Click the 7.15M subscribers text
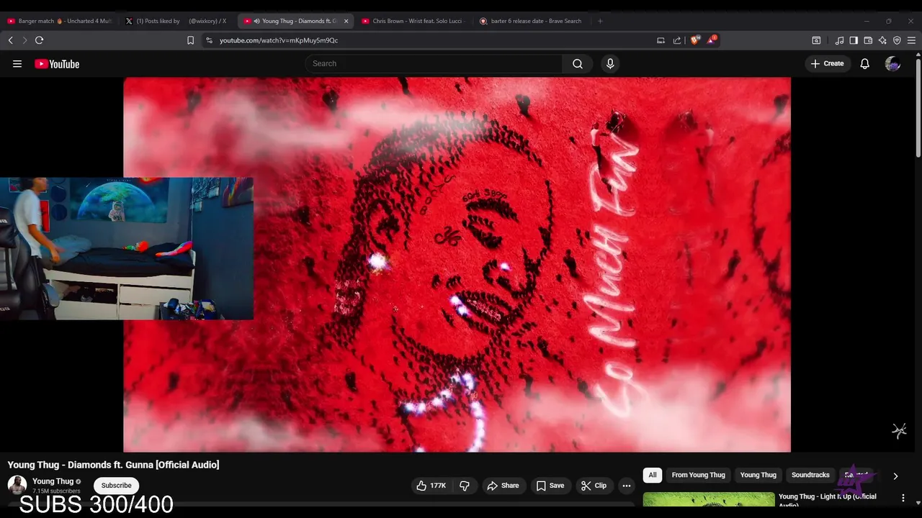 tap(56, 491)
